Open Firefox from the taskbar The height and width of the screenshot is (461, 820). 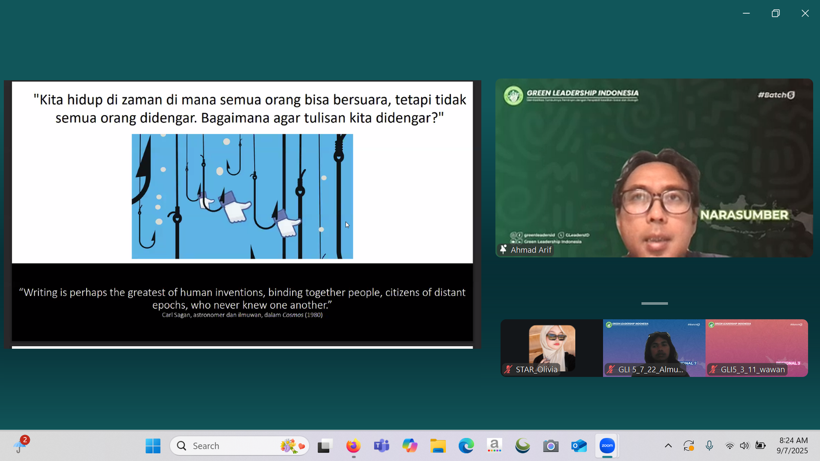pos(353,446)
